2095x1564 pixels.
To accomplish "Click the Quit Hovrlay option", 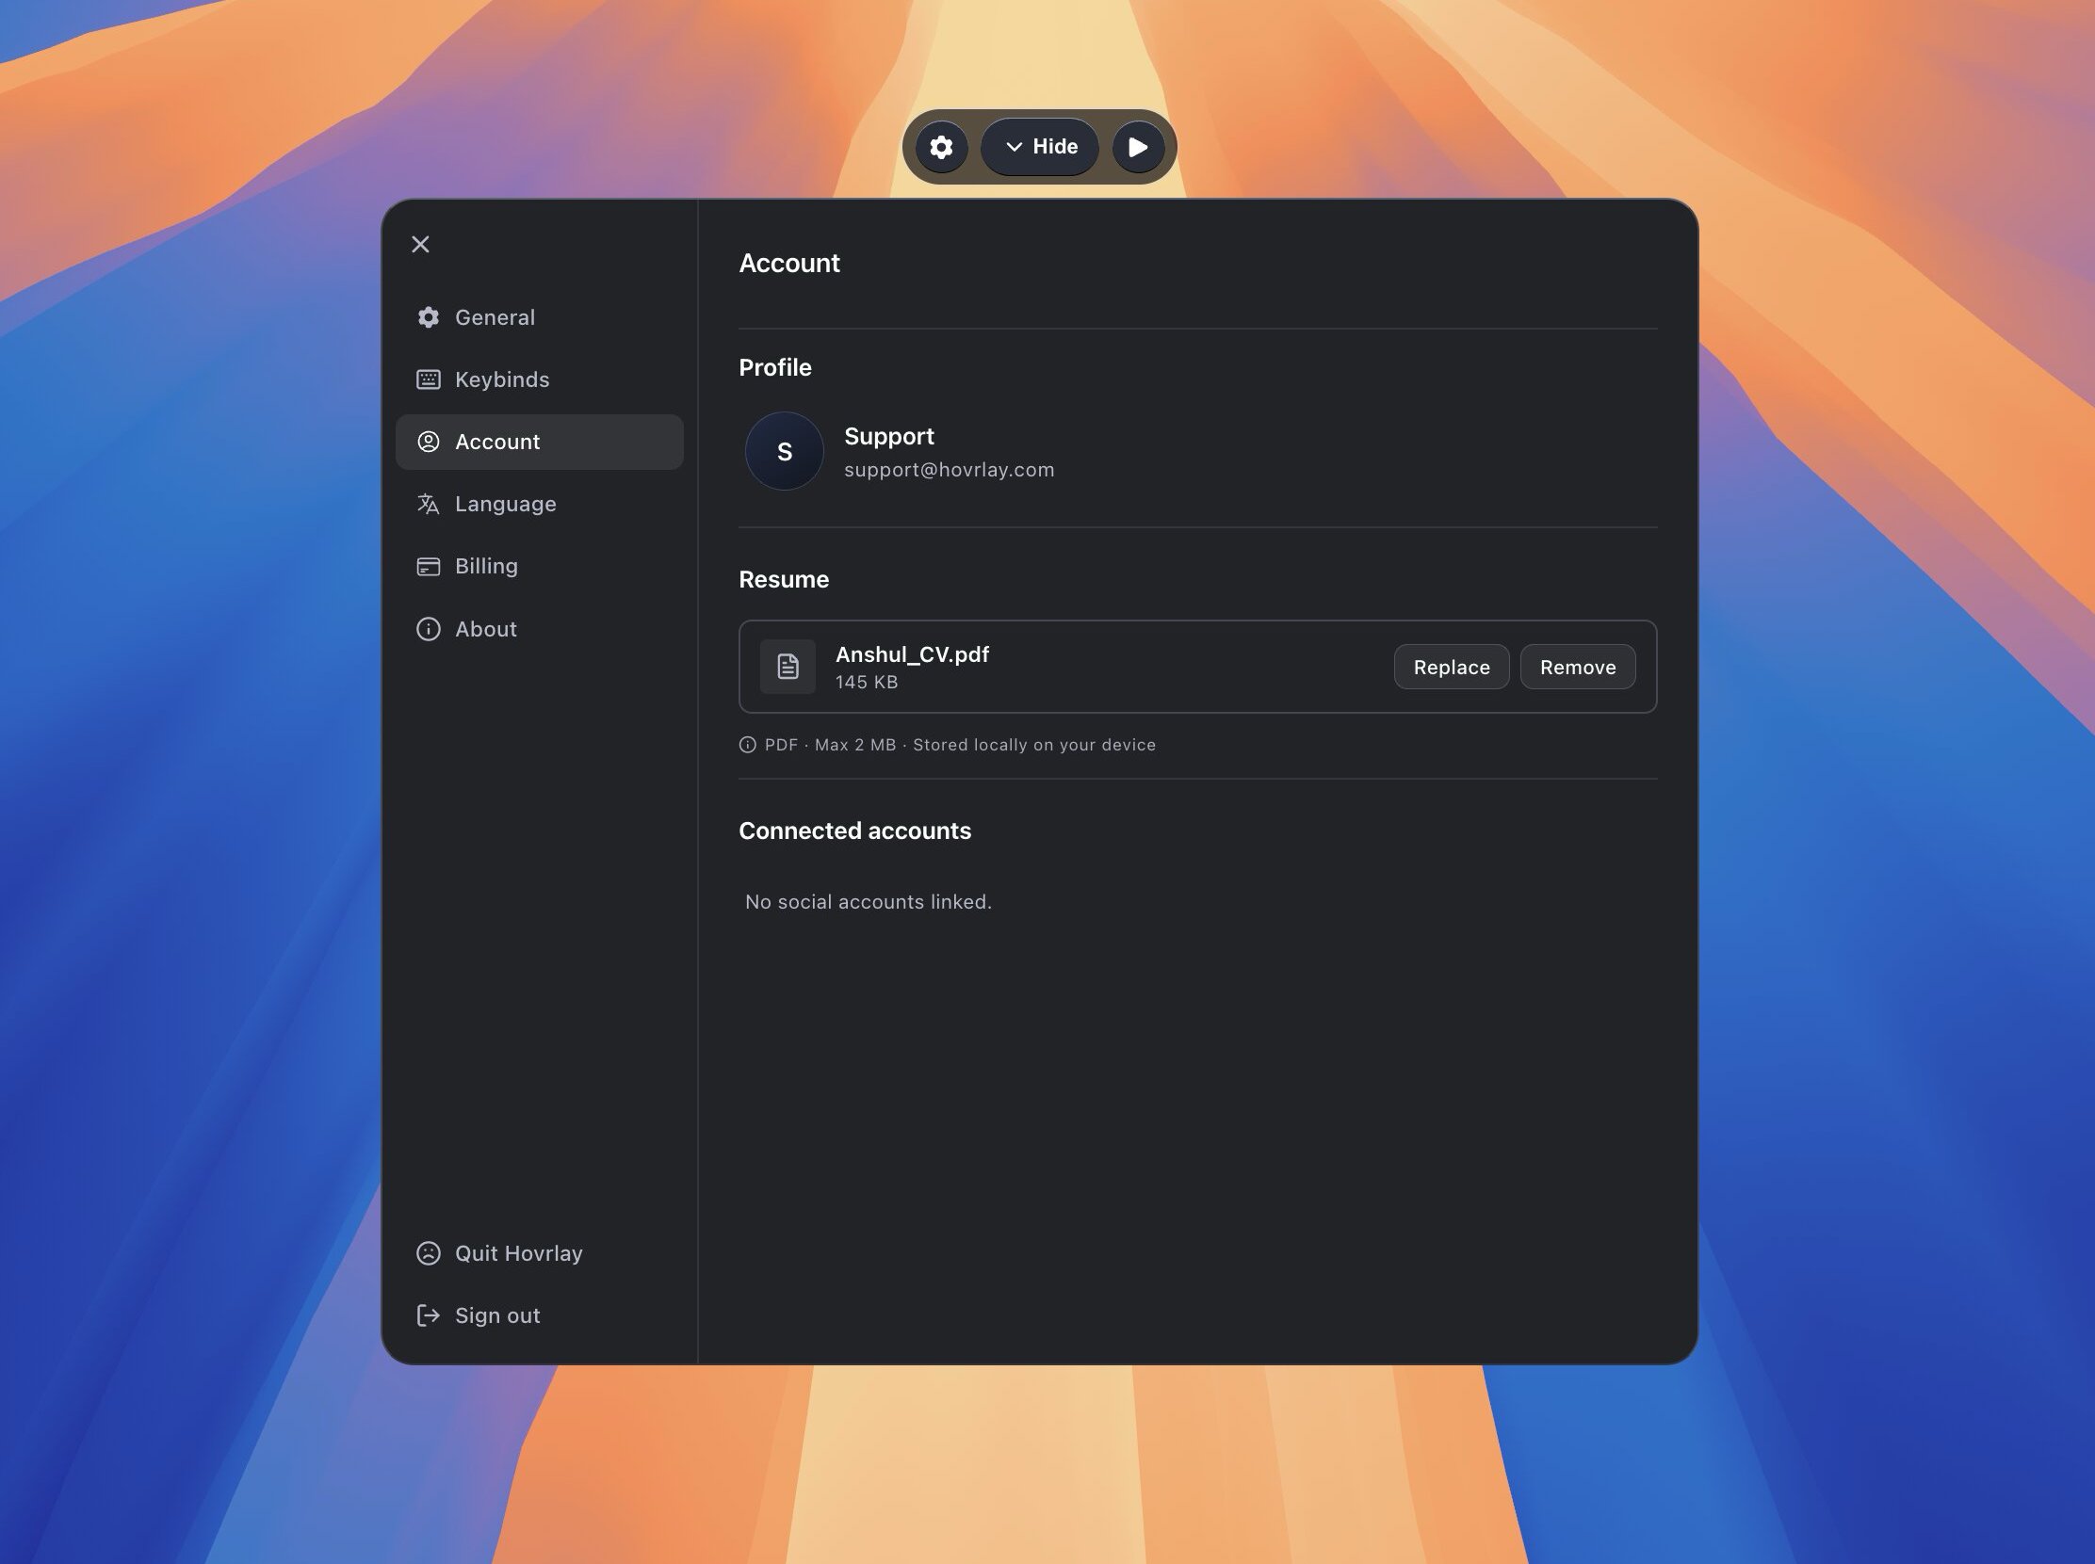I will (x=539, y=1253).
